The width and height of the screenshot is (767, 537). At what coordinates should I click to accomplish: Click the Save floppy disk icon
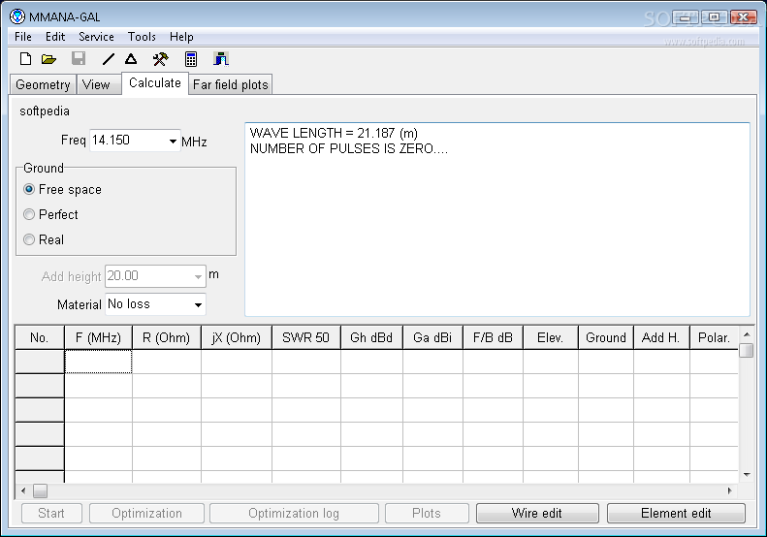click(79, 59)
